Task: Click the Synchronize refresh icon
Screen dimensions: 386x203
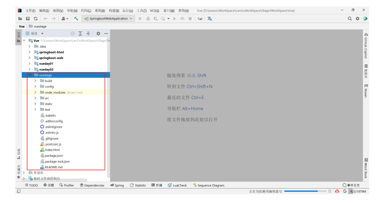Action: coord(36,19)
